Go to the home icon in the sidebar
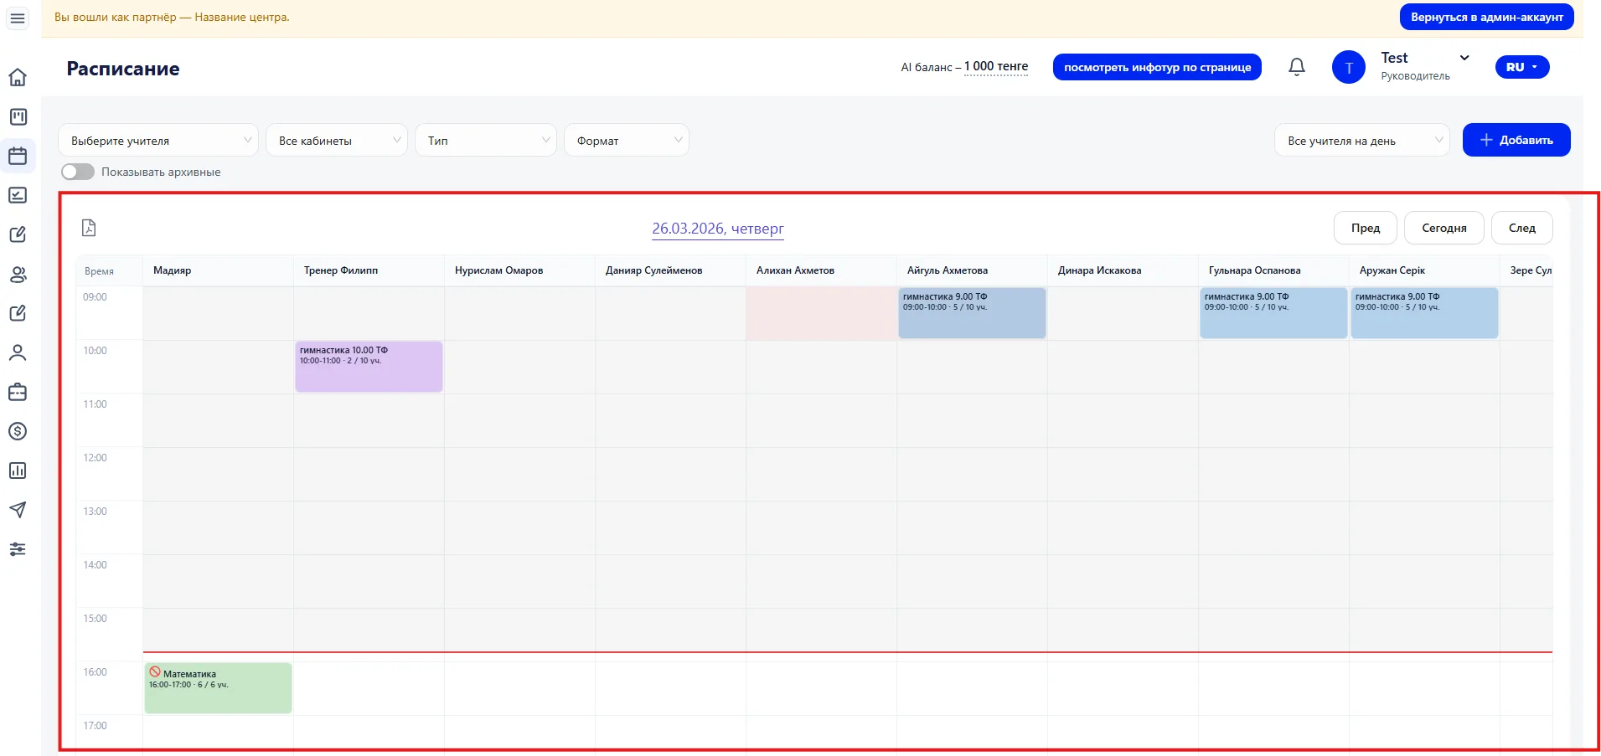 coord(18,77)
